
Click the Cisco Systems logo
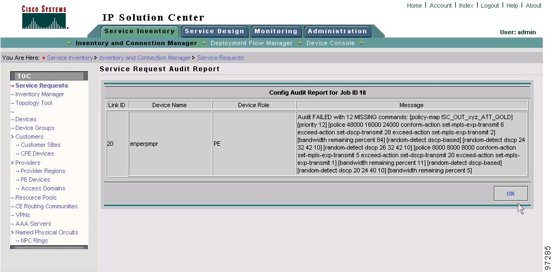45,17
